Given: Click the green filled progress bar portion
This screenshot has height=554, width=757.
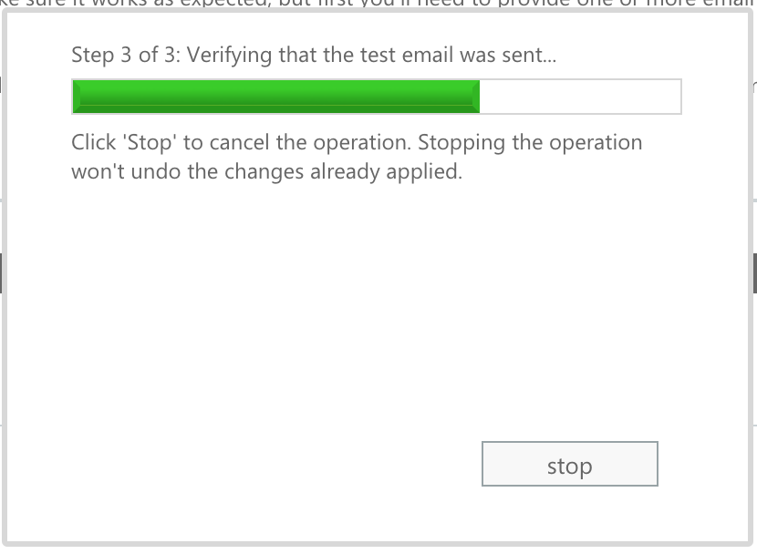Looking at the screenshot, I should coord(275,97).
